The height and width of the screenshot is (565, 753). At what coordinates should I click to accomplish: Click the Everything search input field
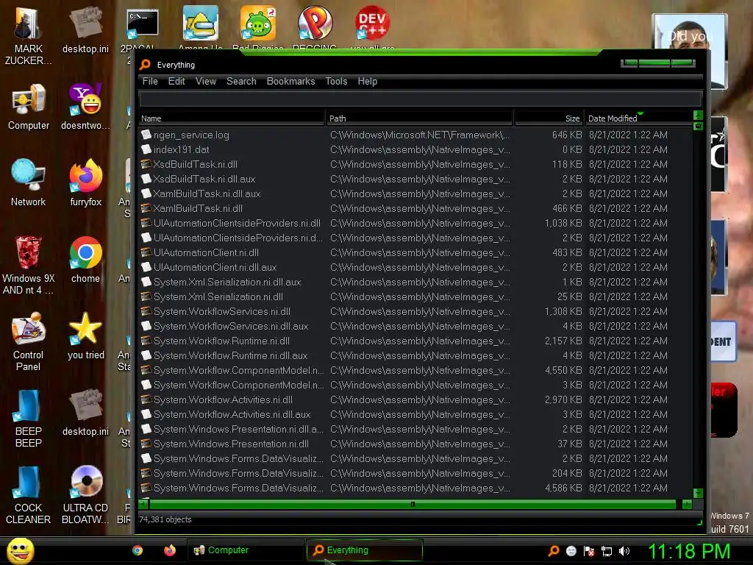point(420,99)
